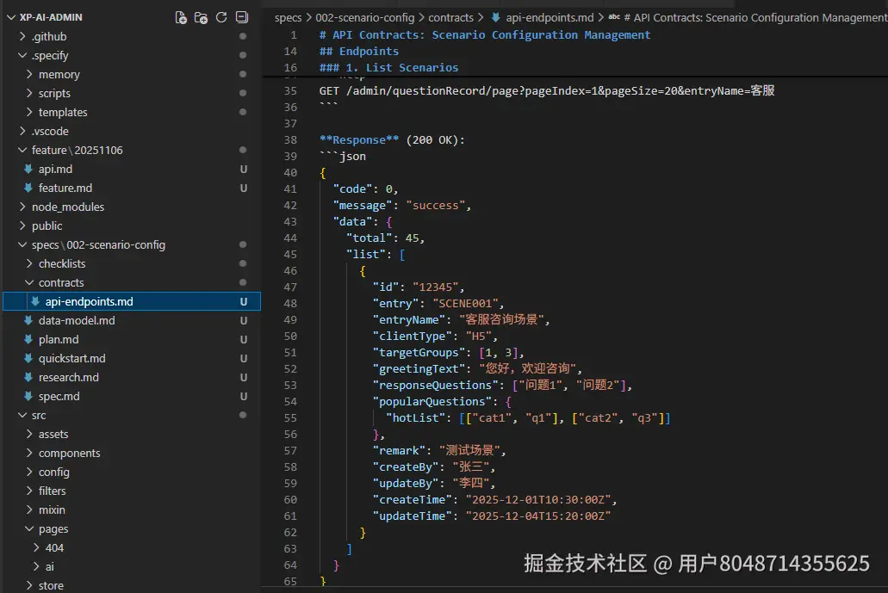Click the New File icon in explorer header
The width and height of the screenshot is (888, 593).
click(181, 17)
